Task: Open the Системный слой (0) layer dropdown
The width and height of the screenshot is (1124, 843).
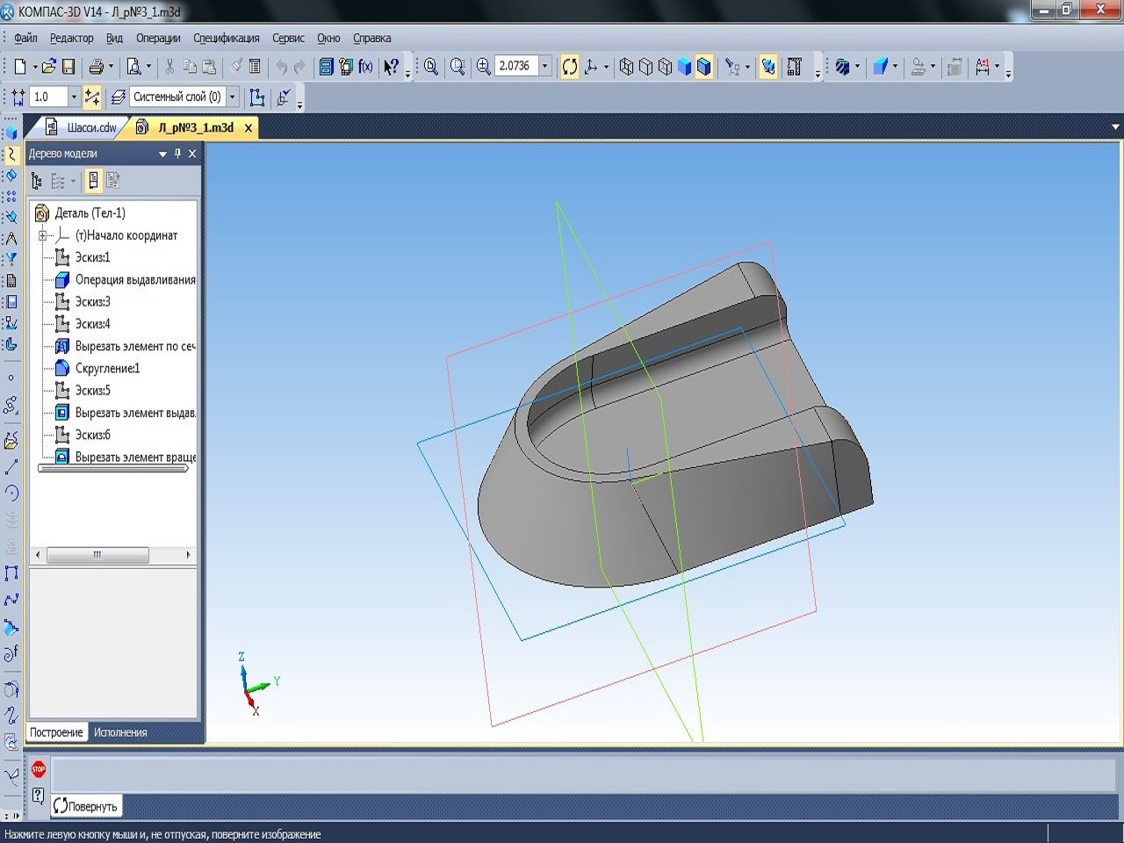Action: (x=233, y=97)
